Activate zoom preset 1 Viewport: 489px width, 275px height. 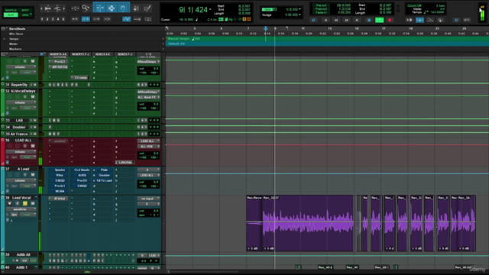42,19
